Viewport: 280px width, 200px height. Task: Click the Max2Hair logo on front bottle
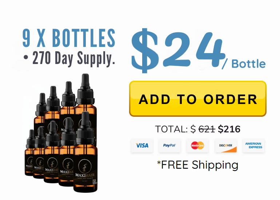tap(85, 170)
